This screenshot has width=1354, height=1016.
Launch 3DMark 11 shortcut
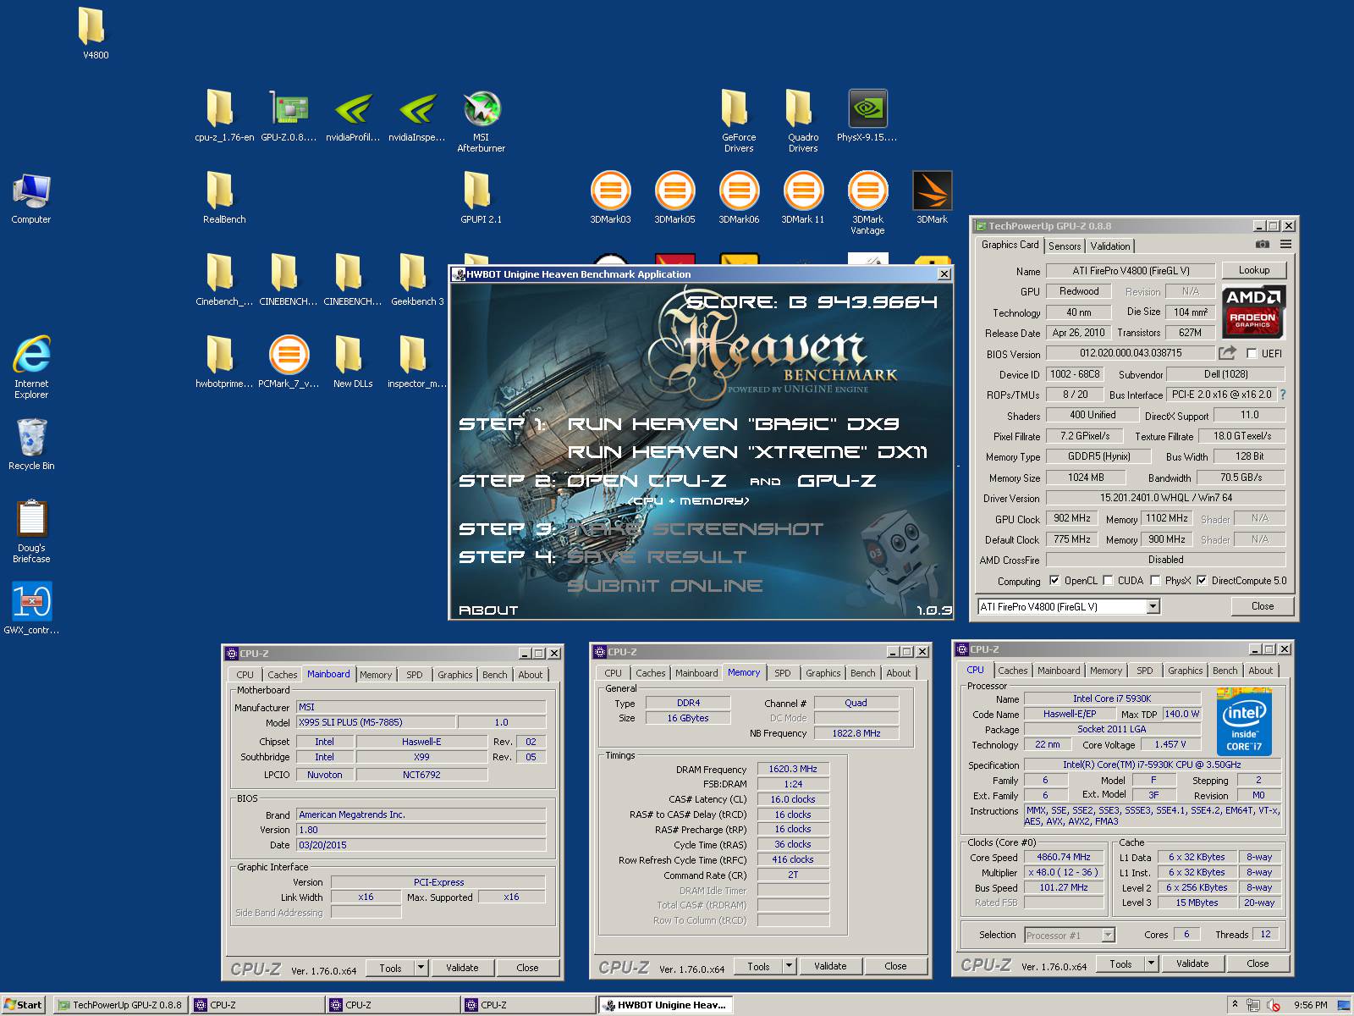tap(802, 197)
